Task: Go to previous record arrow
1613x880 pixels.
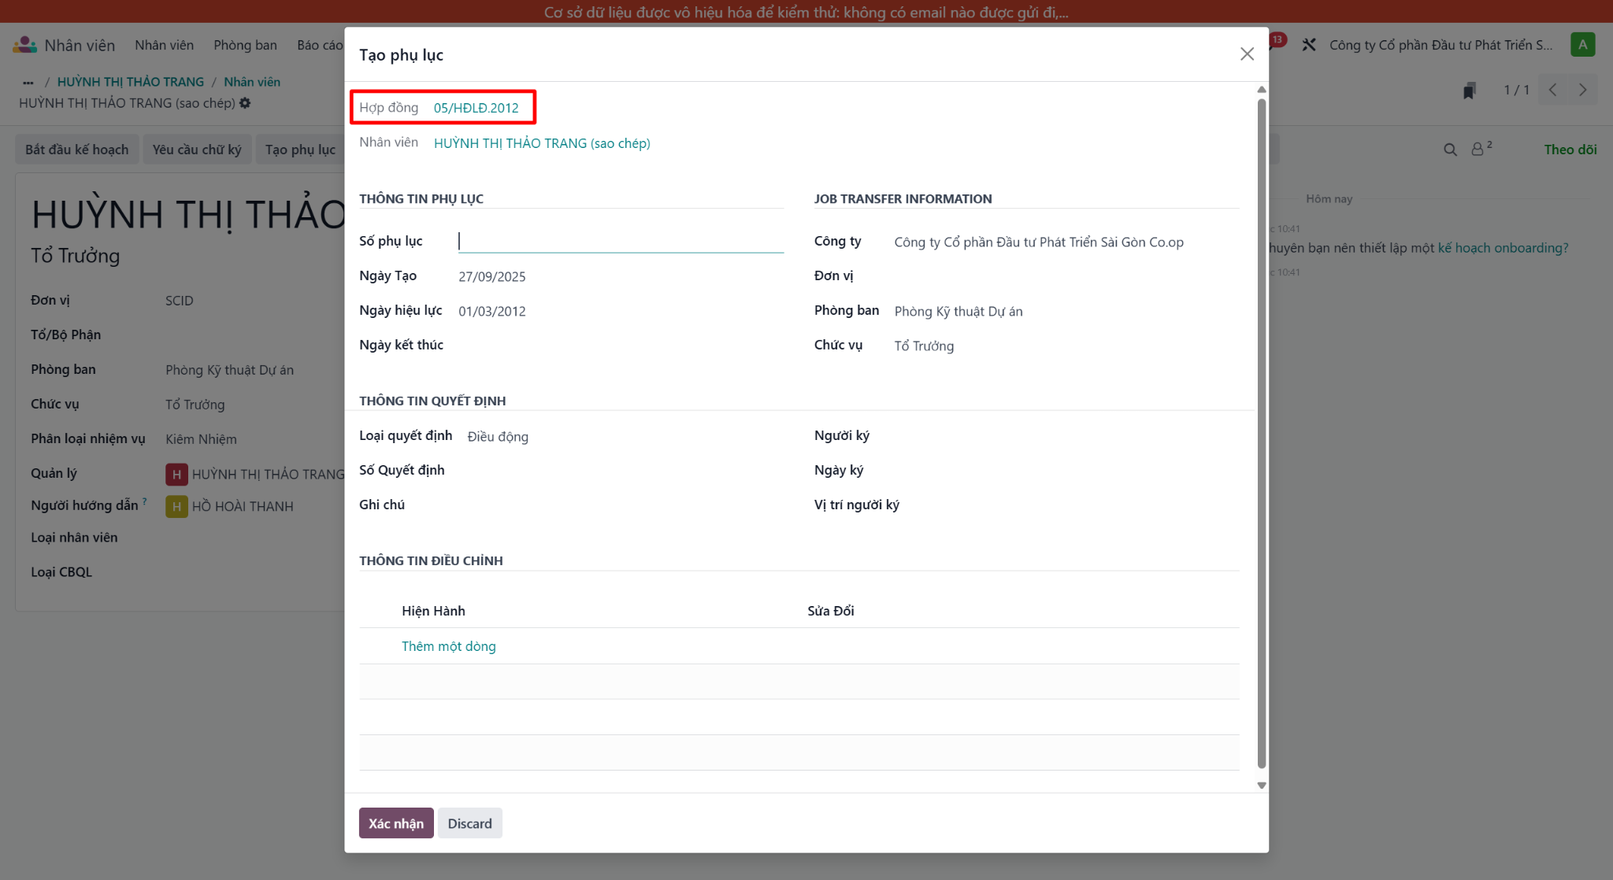Action: [x=1552, y=90]
